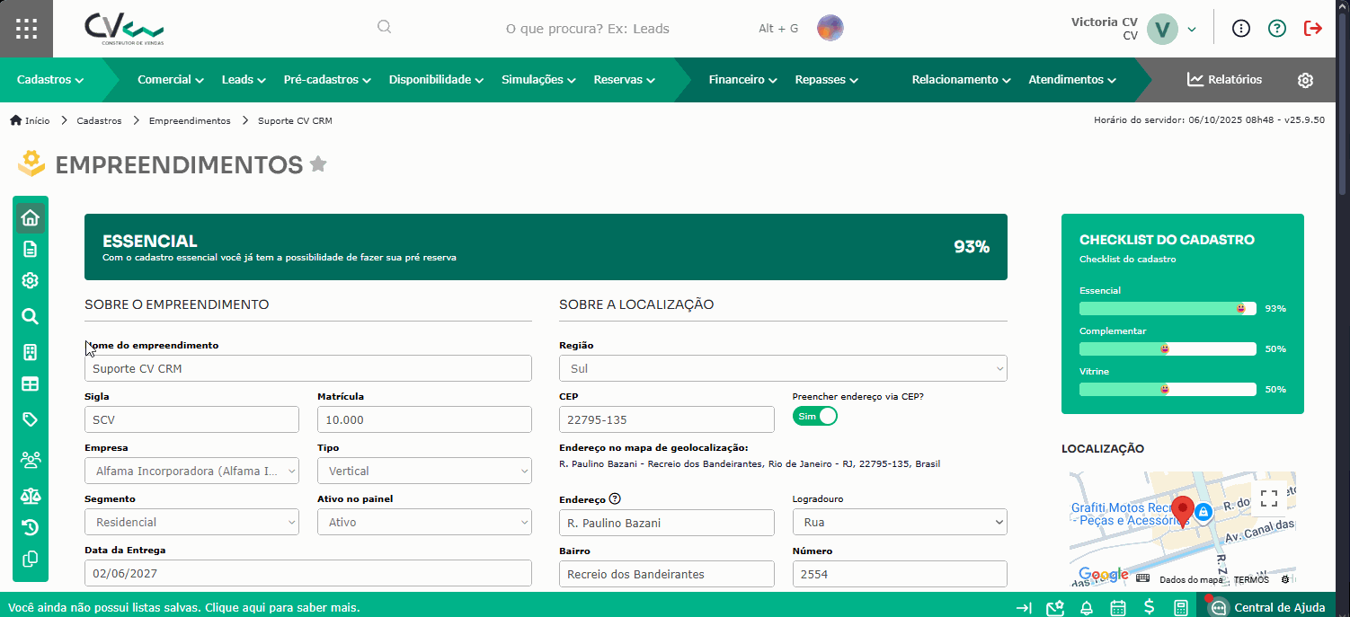Open the Leads menu
Viewport: 1350px width, 617px height.
point(244,80)
